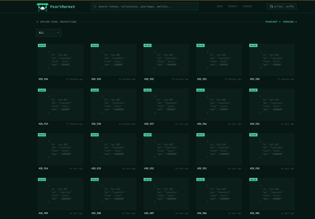This screenshot has width=315, height=219.
Task: Click the #25,914 inscription number label
Action: (x=43, y=169)
